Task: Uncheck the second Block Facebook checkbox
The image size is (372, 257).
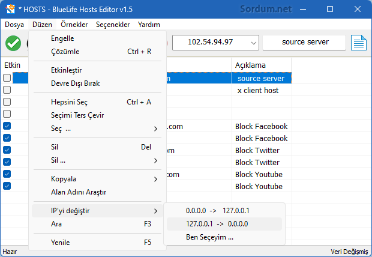Action: [x=7, y=138]
